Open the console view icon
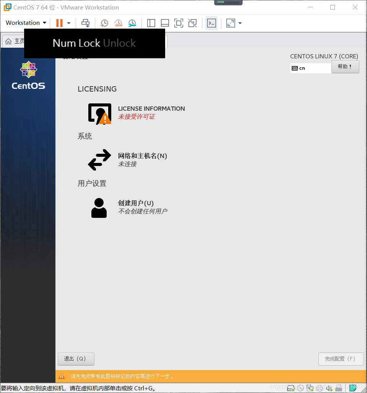This screenshot has height=393, width=367. (211, 23)
